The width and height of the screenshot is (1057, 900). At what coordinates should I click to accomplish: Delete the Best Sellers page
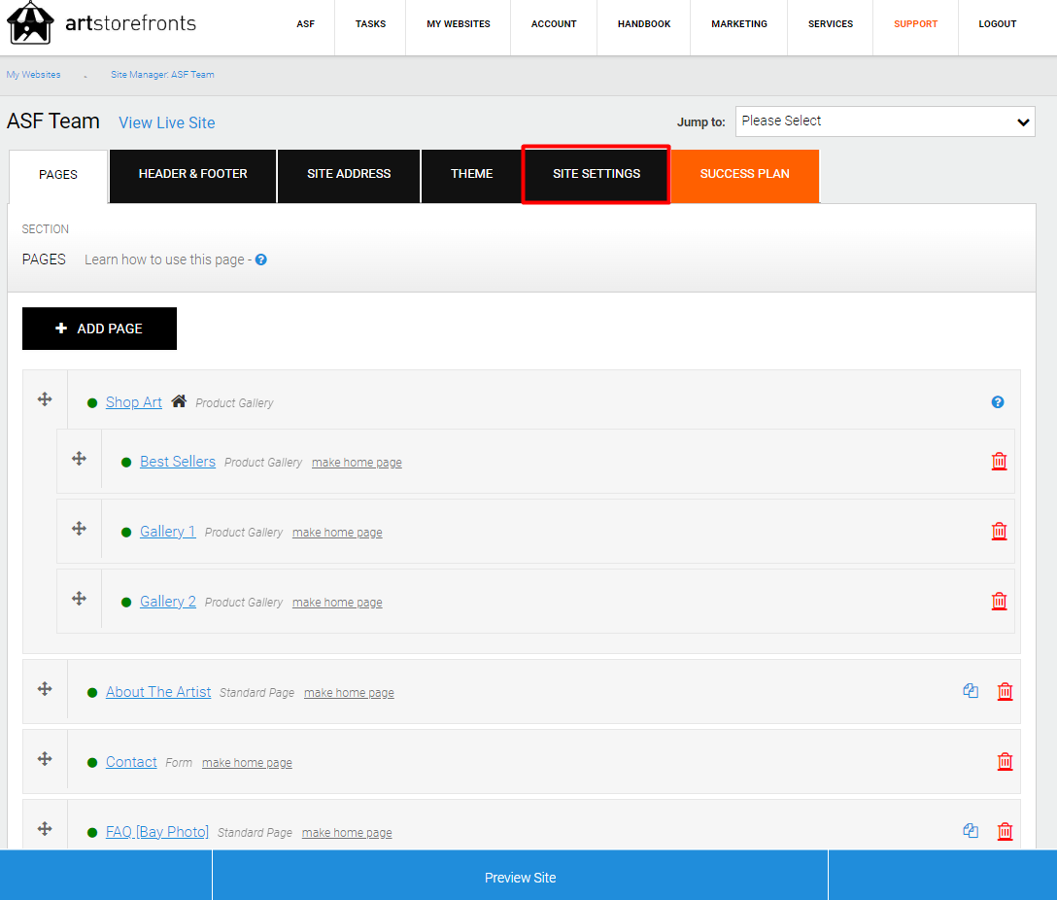999,461
